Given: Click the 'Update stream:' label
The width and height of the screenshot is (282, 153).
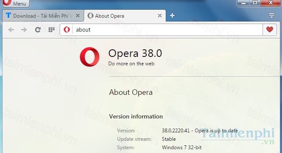Looking at the screenshot, I should tap(134, 139).
